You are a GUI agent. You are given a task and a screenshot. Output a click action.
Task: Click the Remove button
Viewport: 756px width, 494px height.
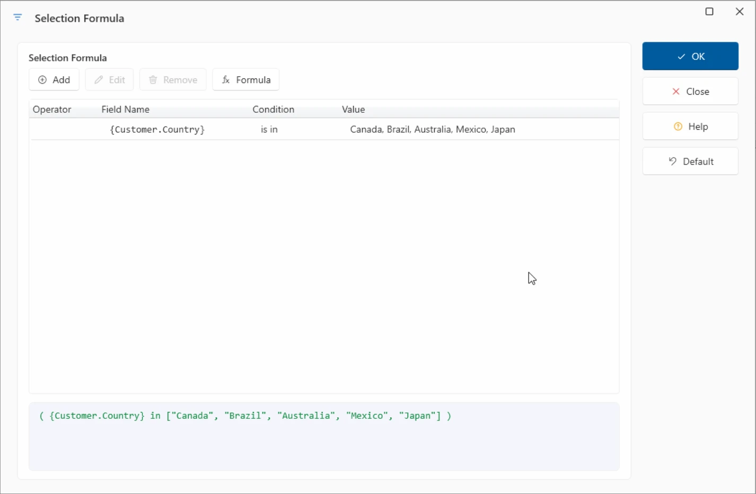[x=173, y=79]
